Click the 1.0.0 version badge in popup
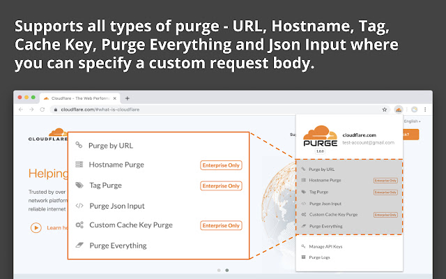The image size is (446, 279). point(320,151)
